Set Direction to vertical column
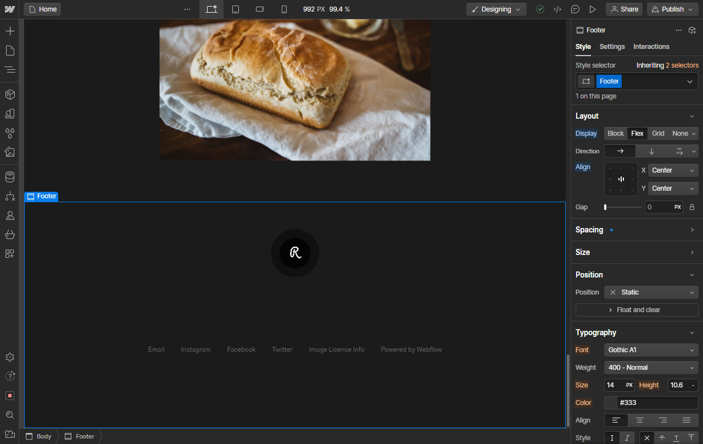Viewport: 703px width, 444px height. [x=651, y=151]
